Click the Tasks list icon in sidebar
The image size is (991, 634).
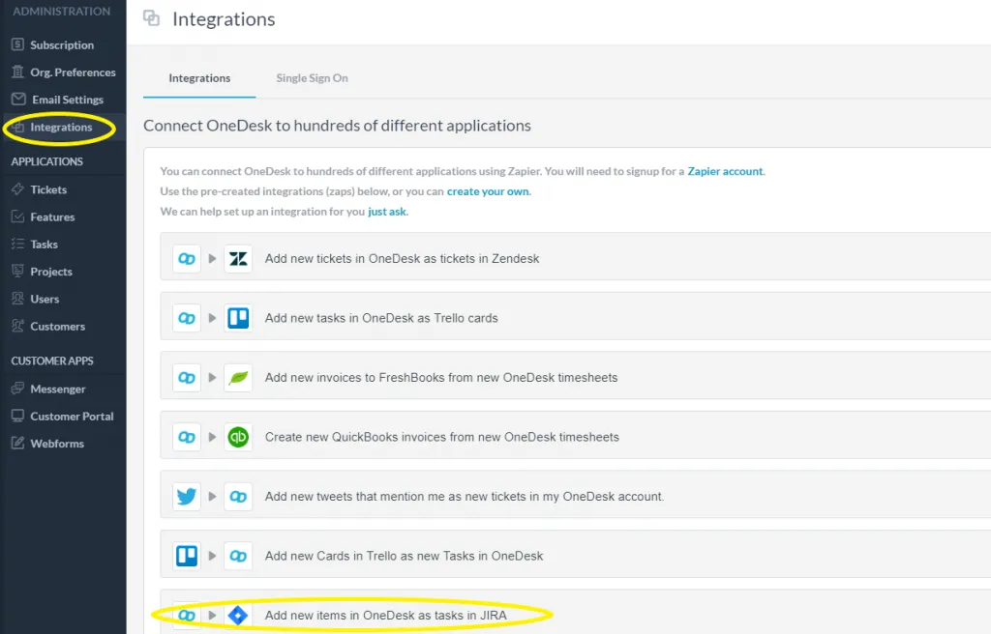tap(15, 244)
